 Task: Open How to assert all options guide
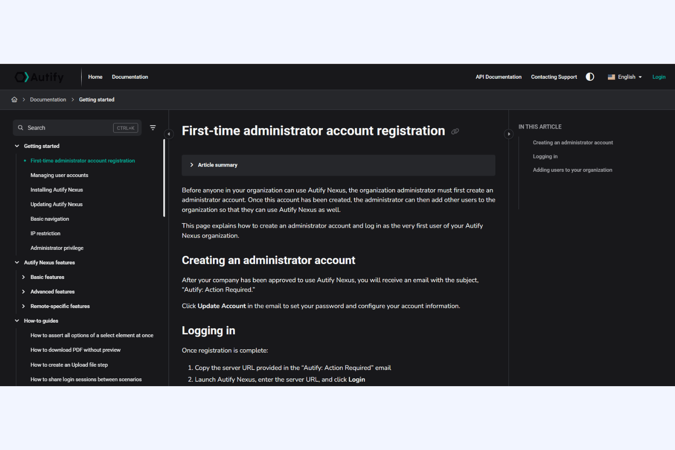(92, 336)
